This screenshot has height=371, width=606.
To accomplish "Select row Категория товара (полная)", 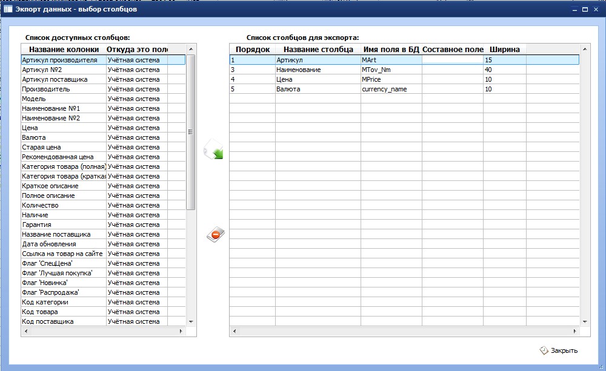I will pos(103,166).
